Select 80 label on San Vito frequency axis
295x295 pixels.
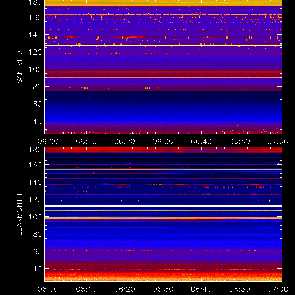(37, 87)
